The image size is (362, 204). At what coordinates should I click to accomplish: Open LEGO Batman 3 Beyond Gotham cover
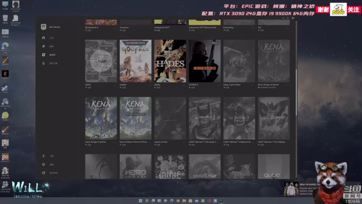(239, 118)
